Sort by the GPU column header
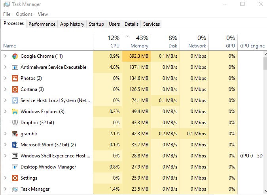The image size is (267, 195). [x=223, y=42]
